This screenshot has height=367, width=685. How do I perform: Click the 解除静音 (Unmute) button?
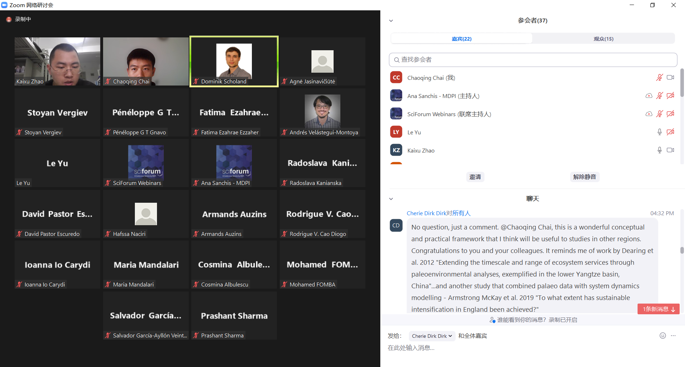[x=584, y=177]
